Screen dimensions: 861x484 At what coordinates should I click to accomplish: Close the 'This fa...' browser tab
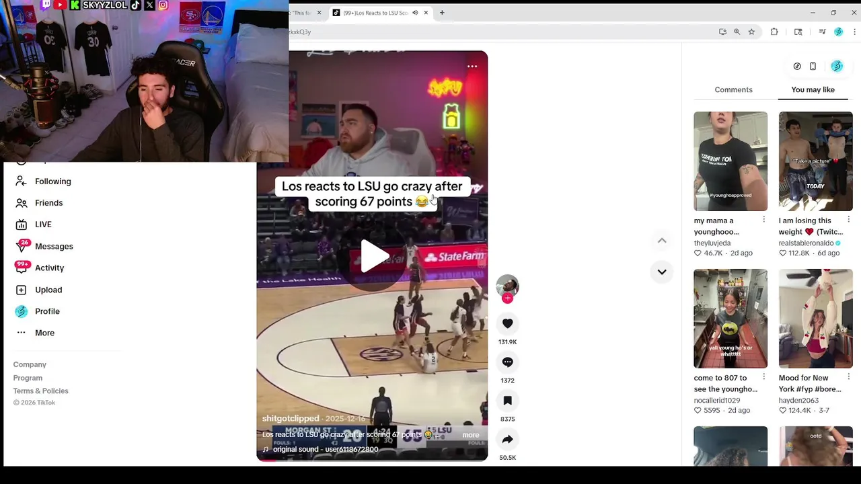(x=319, y=13)
